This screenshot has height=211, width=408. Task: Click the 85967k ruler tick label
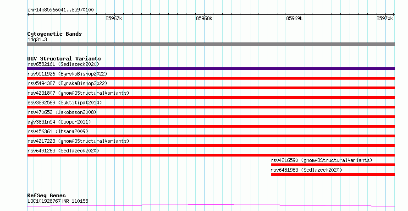[114, 18]
